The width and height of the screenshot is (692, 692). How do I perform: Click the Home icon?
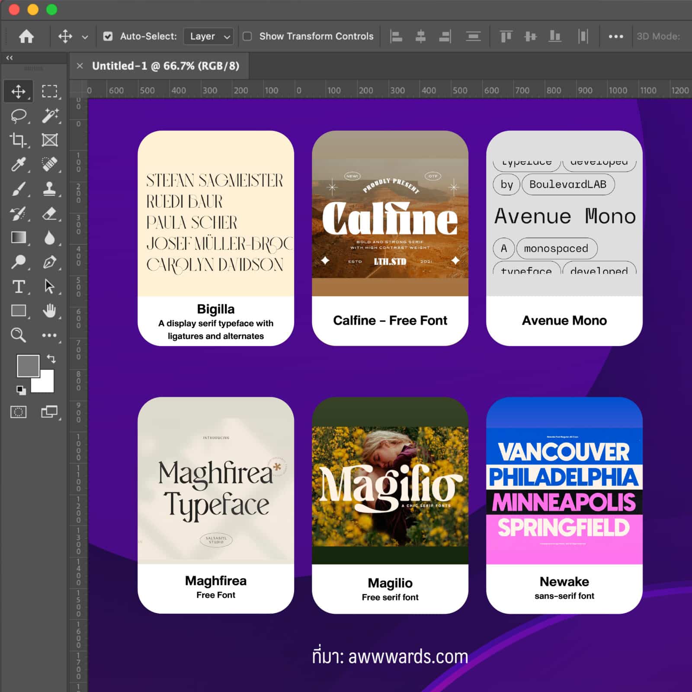[x=26, y=36]
